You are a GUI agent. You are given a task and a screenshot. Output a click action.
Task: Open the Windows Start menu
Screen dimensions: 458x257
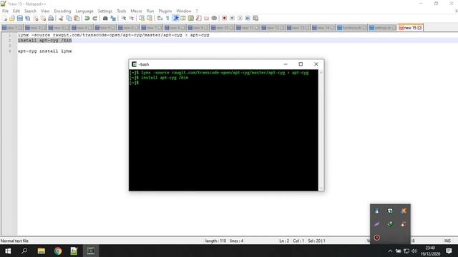(8, 251)
